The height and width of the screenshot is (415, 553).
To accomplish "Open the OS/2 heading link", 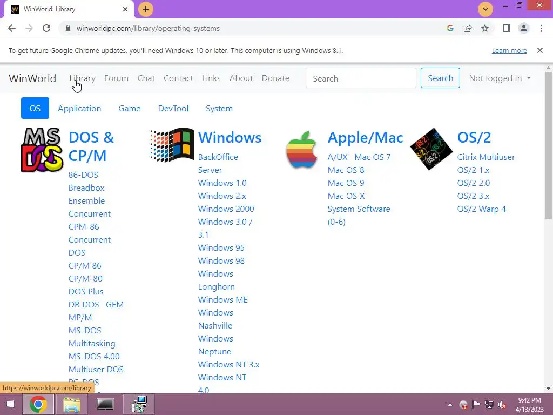I will pyautogui.click(x=474, y=138).
